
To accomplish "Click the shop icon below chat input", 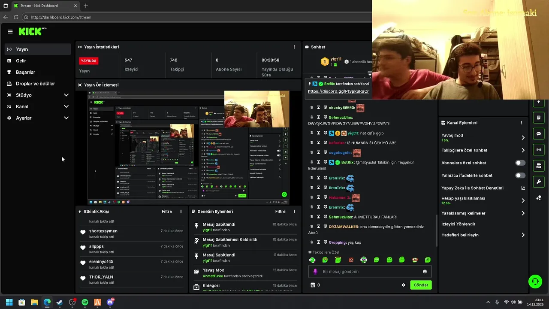I will (x=313, y=285).
